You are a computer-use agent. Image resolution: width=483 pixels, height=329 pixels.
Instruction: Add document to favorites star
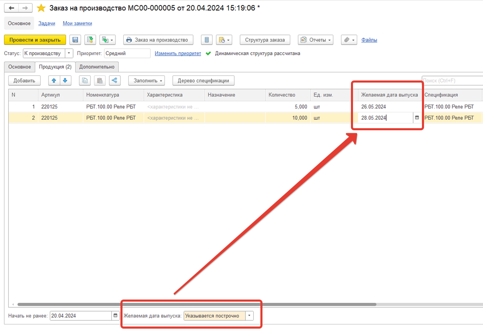point(41,8)
